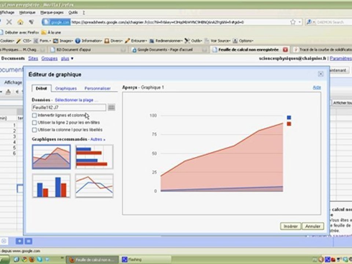
Task: Toggle Intervertir lignes et colonnes checkbox
Action: pos(34,115)
